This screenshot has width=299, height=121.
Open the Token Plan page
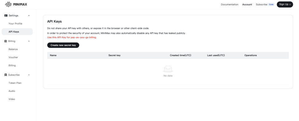pyautogui.click(x=15, y=83)
